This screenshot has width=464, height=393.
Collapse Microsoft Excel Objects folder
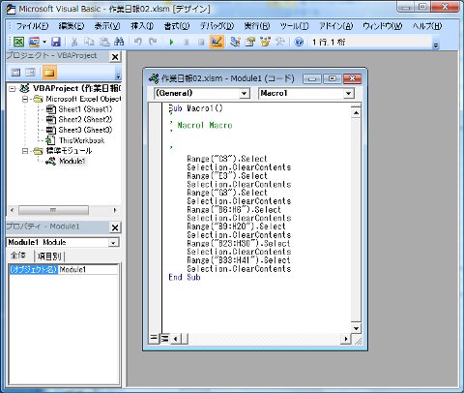click(x=25, y=99)
